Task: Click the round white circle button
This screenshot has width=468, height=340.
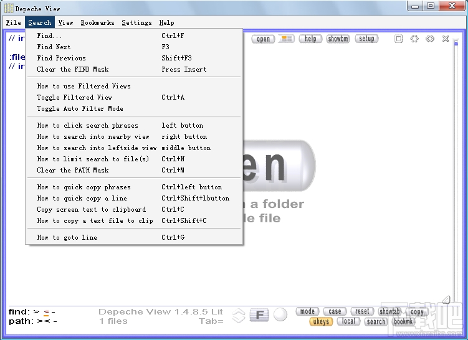Action: click(x=280, y=314)
